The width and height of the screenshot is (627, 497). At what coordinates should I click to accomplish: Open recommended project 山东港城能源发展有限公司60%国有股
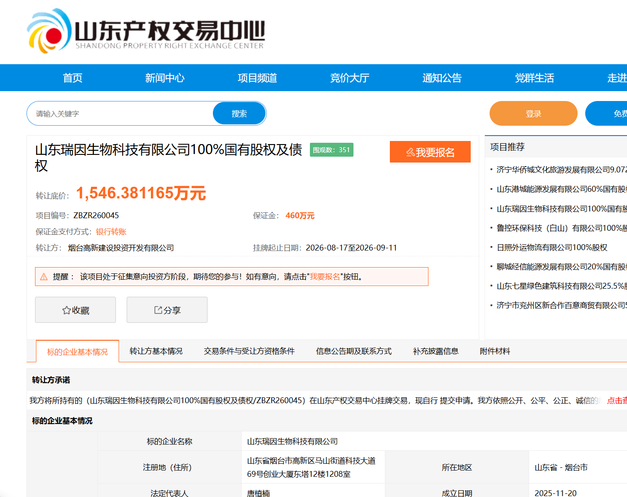[x=561, y=189]
